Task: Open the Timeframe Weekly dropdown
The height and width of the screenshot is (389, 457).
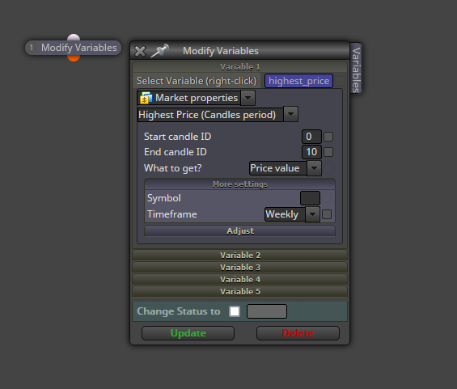Action: [x=292, y=214]
